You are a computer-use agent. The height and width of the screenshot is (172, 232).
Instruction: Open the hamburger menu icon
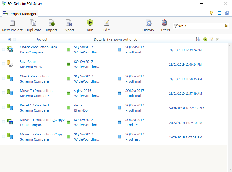point(219,13)
